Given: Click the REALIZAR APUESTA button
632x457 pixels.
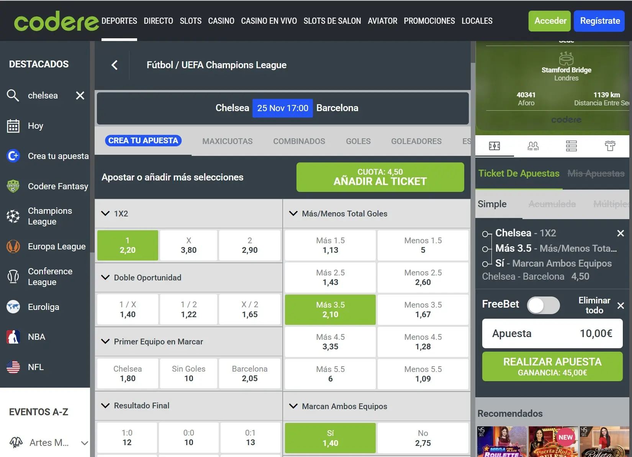Looking at the screenshot, I should pyautogui.click(x=552, y=367).
